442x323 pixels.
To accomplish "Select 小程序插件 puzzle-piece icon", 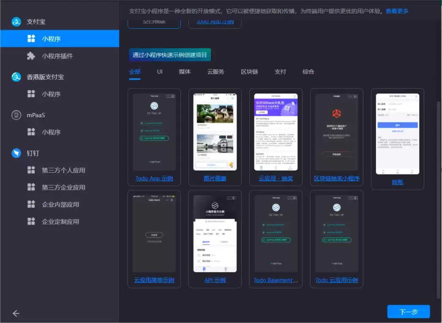I will coord(31,56).
